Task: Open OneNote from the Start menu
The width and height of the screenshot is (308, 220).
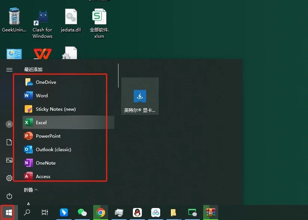Action: (x=45, y=163)
